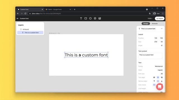Edit the Position X value 135
179x100 pixels.
click(x=156, y=38)
